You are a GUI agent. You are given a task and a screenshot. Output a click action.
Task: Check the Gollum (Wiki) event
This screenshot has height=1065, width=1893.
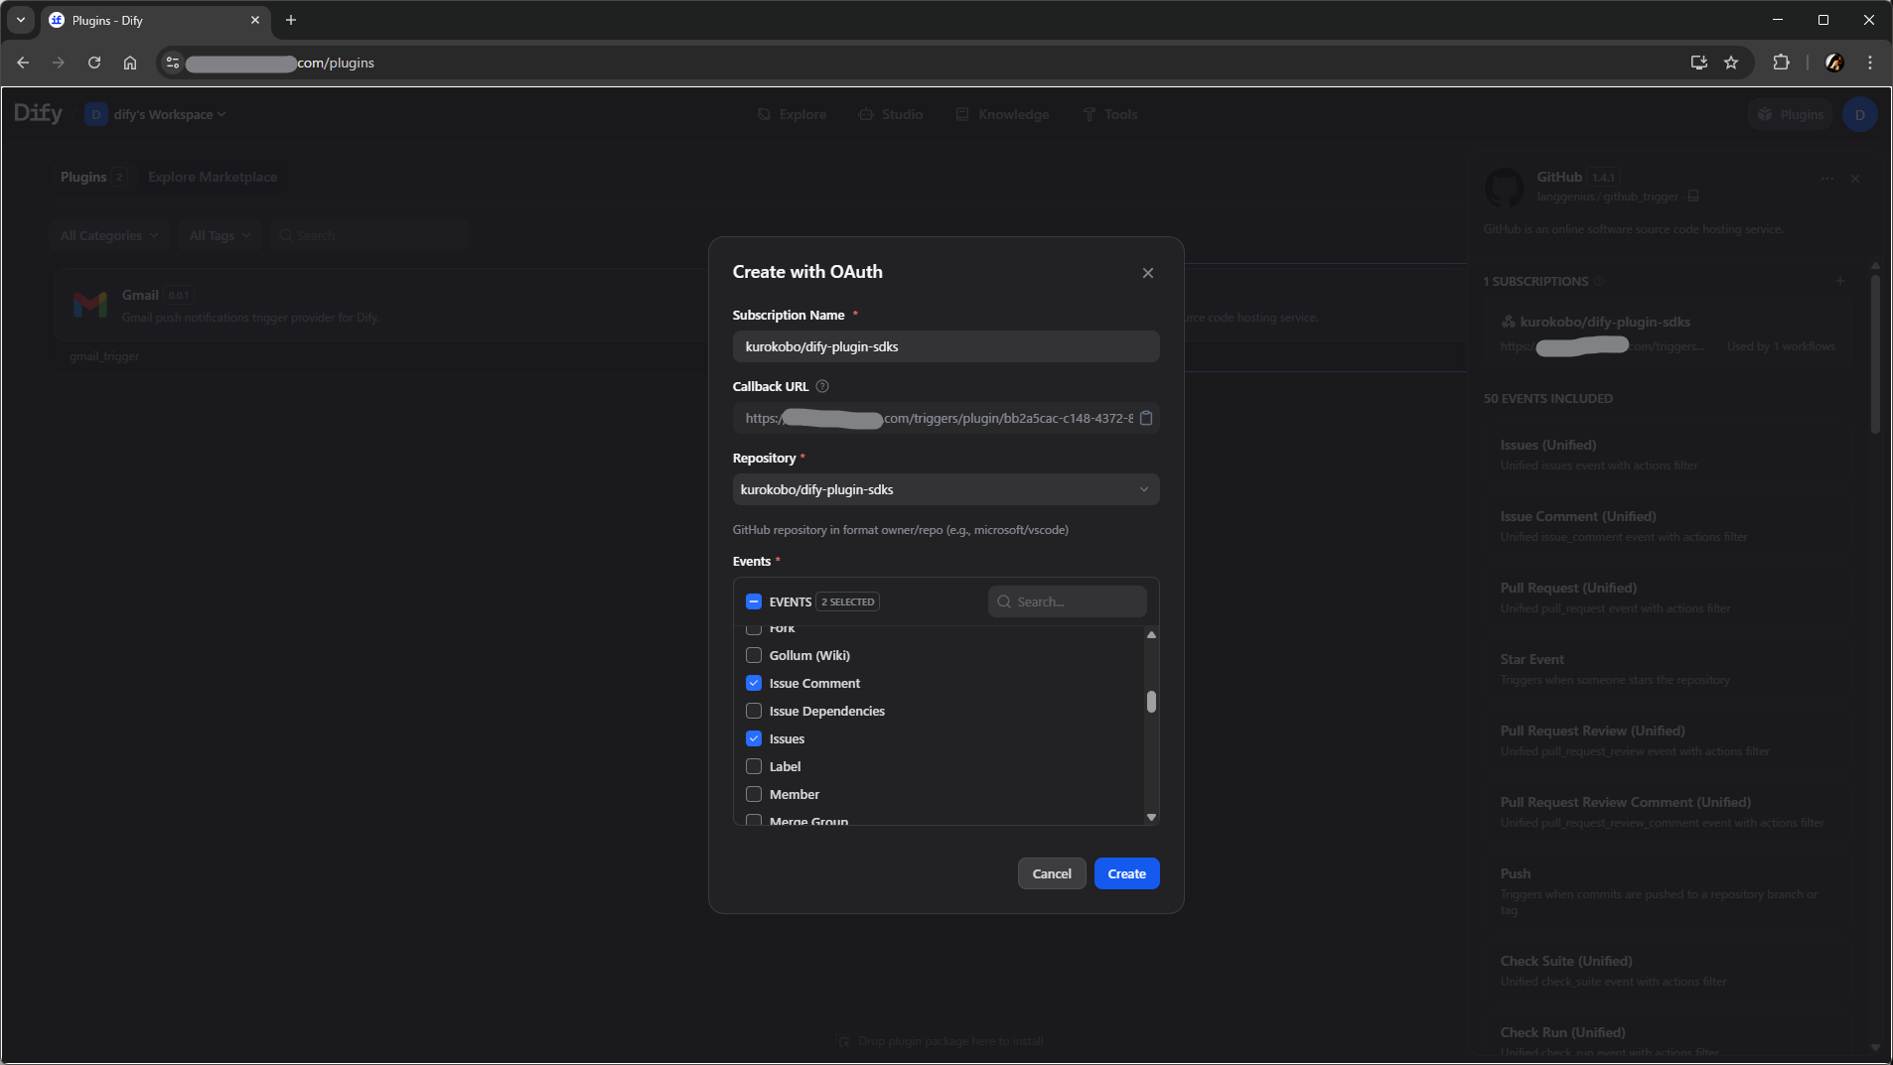point(754,655)
